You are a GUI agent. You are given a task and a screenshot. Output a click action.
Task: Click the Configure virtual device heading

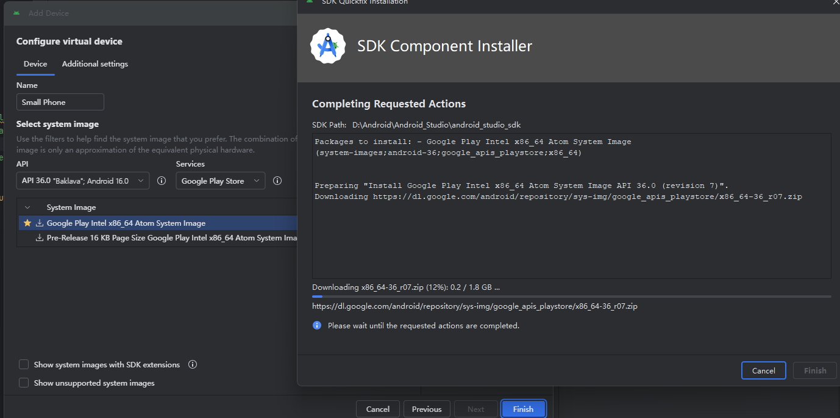point(69,41)
